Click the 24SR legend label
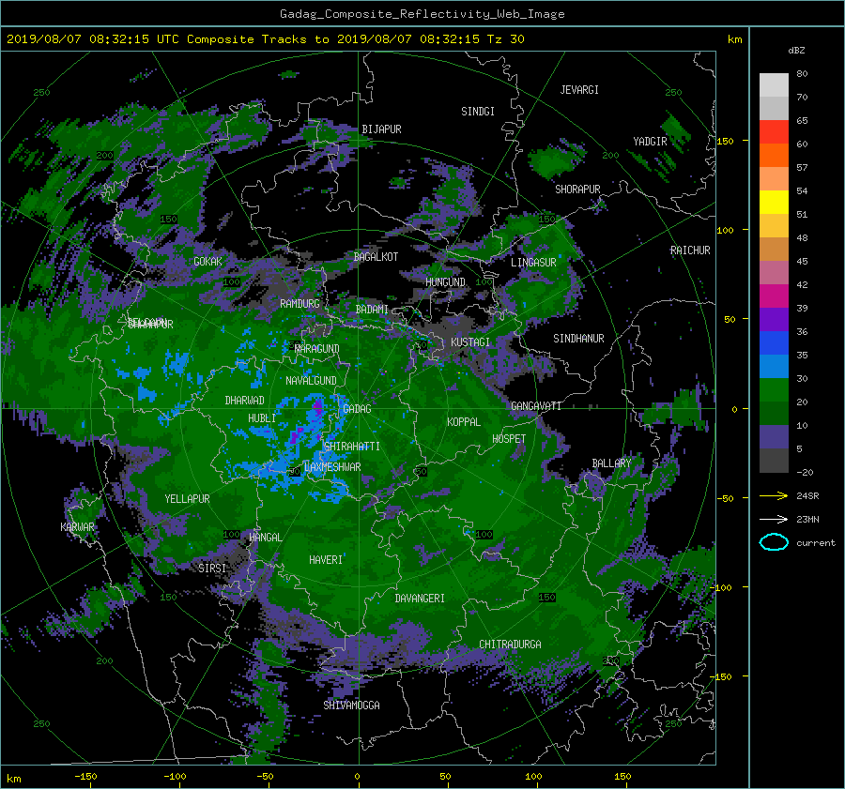This screenshot has width=845, height=789. pyautogui.click(x=807, y=496)
